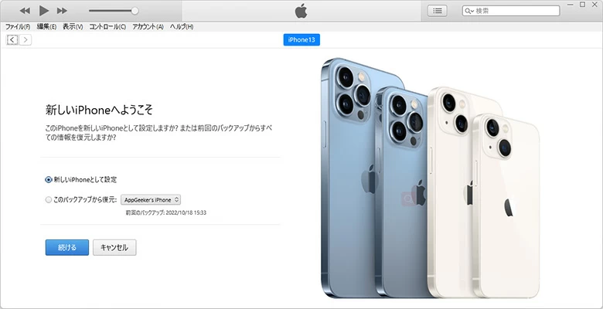Open the ファイル(F) menu

18,27
